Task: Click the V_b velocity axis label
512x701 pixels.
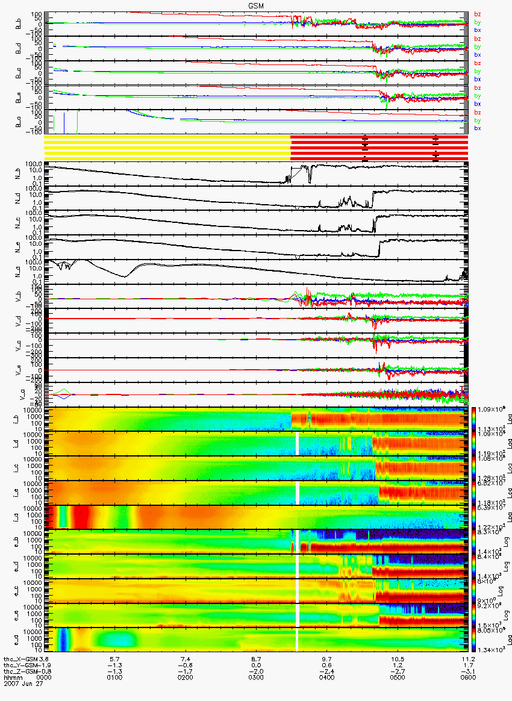Action: (x=18, y=295)
